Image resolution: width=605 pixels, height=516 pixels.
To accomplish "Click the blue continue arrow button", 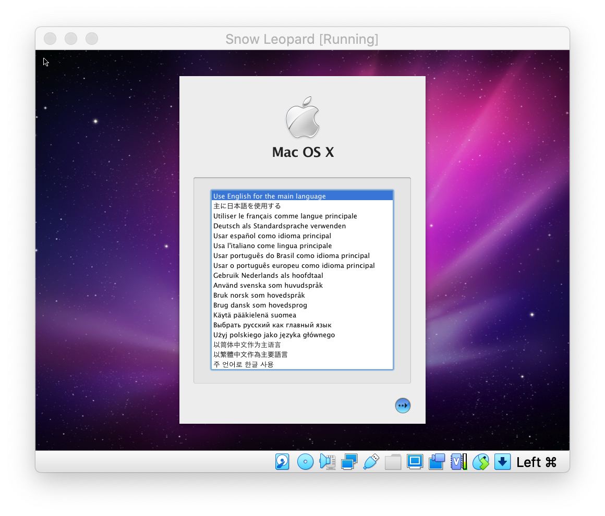I will pos(403,406).
